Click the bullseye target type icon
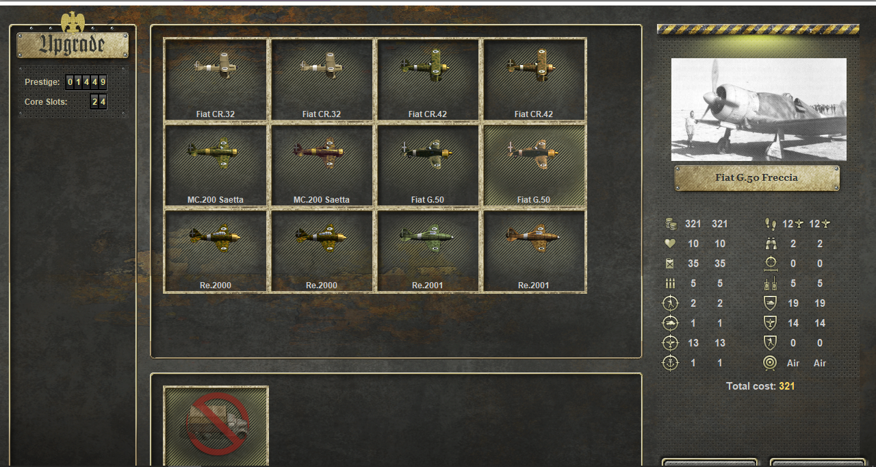Viewport: 876px width, 467px height. pyautogui.click(x=771, y=363)
